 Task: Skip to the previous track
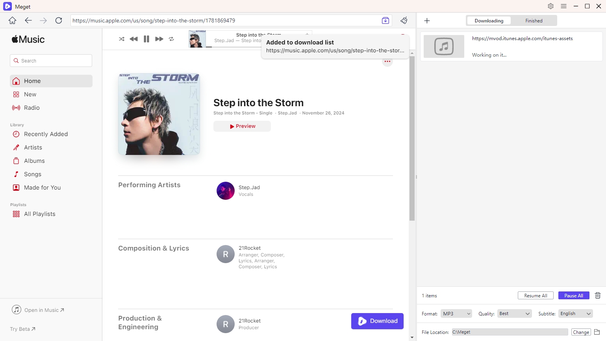pos(133,39)
